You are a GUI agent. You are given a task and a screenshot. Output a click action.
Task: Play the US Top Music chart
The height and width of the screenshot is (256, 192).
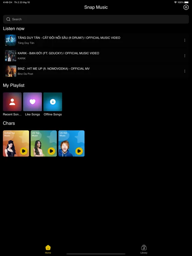(x=51, y=151)
